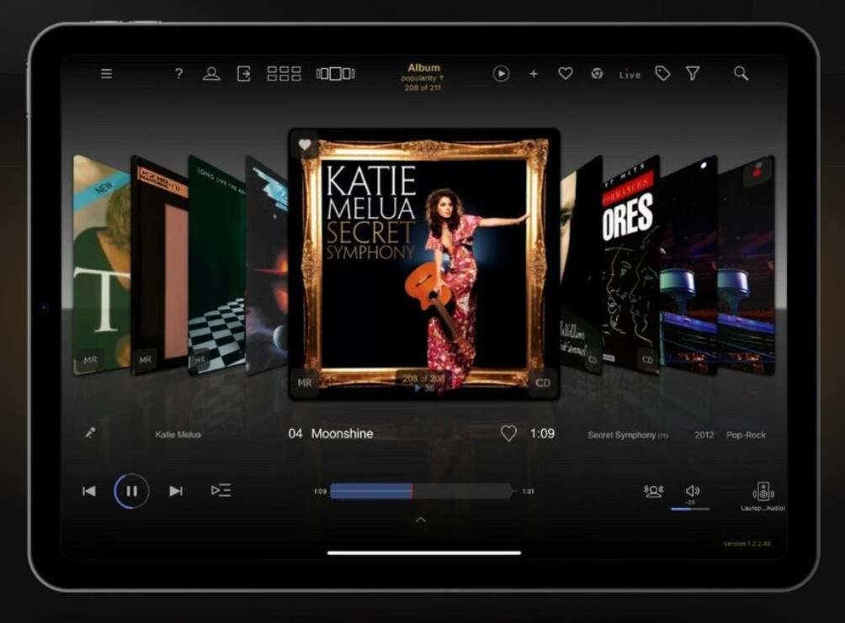The image size is (845, 623).
Task: Adjust the volume slider bar
Action: (x=690, y=509)
